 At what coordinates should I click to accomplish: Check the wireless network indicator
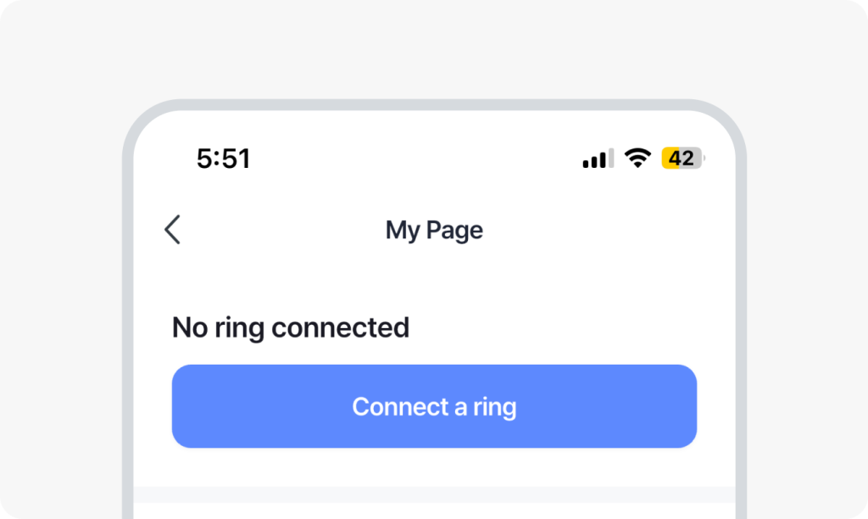pos(637,158)
